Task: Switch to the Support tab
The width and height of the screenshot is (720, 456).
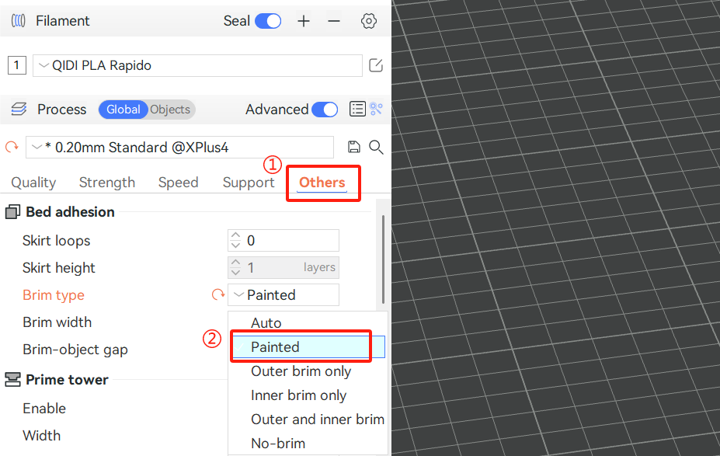Action: [x=249, y=183]
